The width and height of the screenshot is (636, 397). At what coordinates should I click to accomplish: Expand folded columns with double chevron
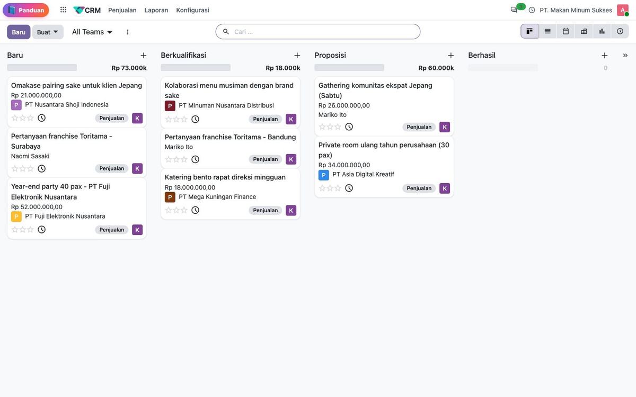click(x=625, y=55)
